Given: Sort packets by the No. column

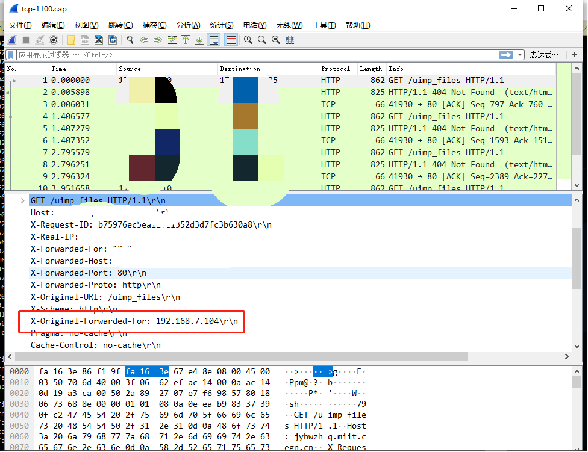Looking at the screenshot, I should click(x=27, y=69).
